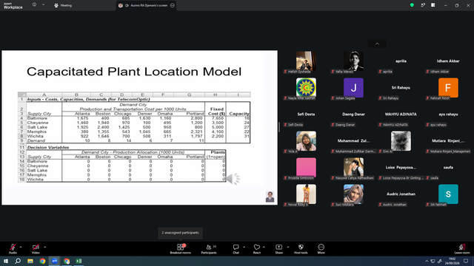The height and width of the screenshot is (266, 474).
Task: Start the camera with Video button
Action: click(36, 249)
